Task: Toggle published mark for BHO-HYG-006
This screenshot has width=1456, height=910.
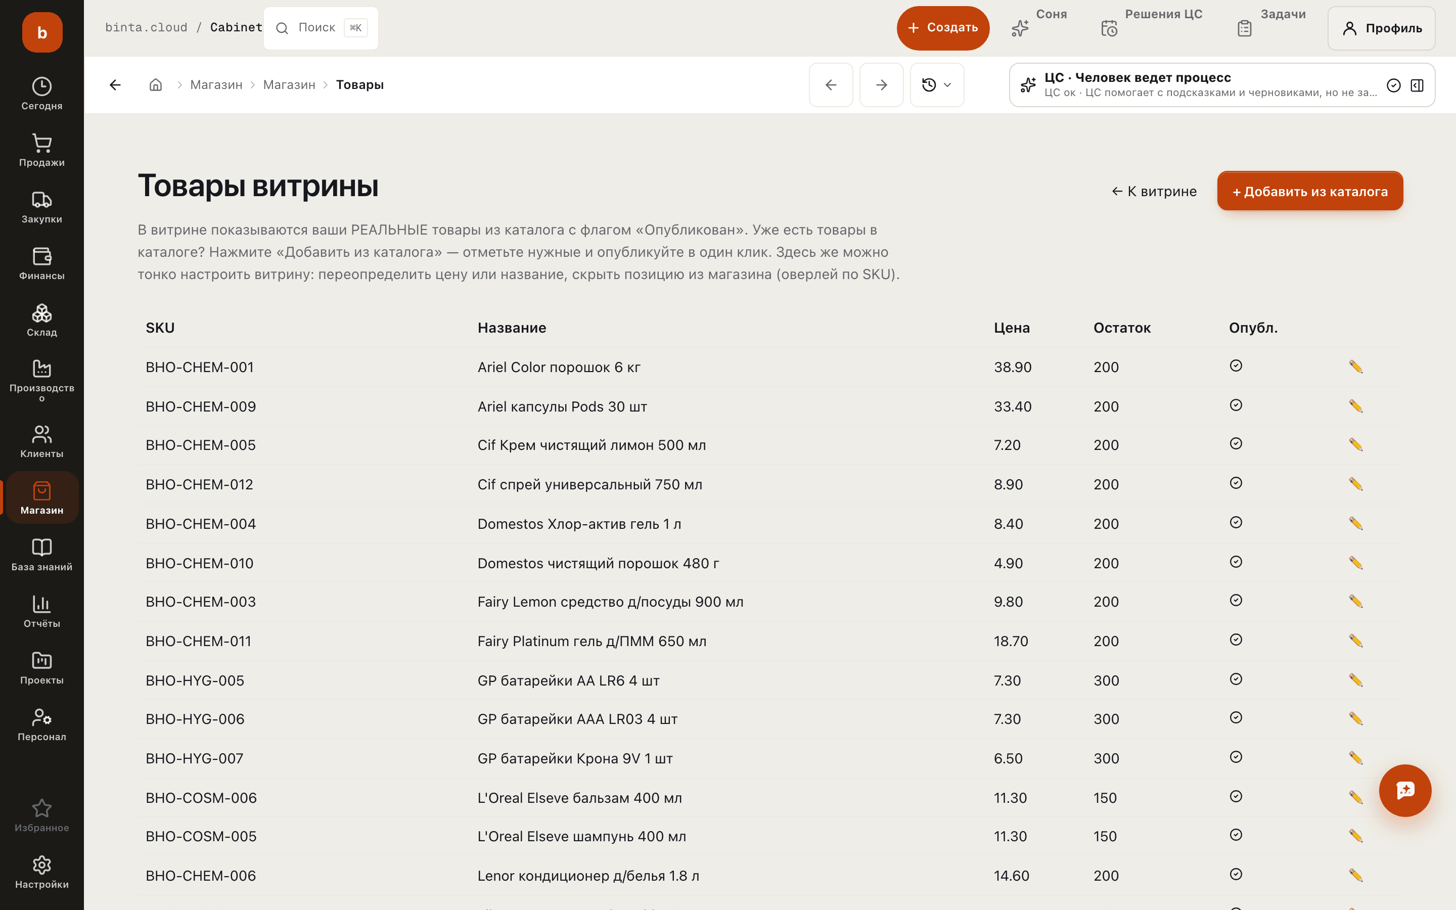Action: click(1236, 718)
